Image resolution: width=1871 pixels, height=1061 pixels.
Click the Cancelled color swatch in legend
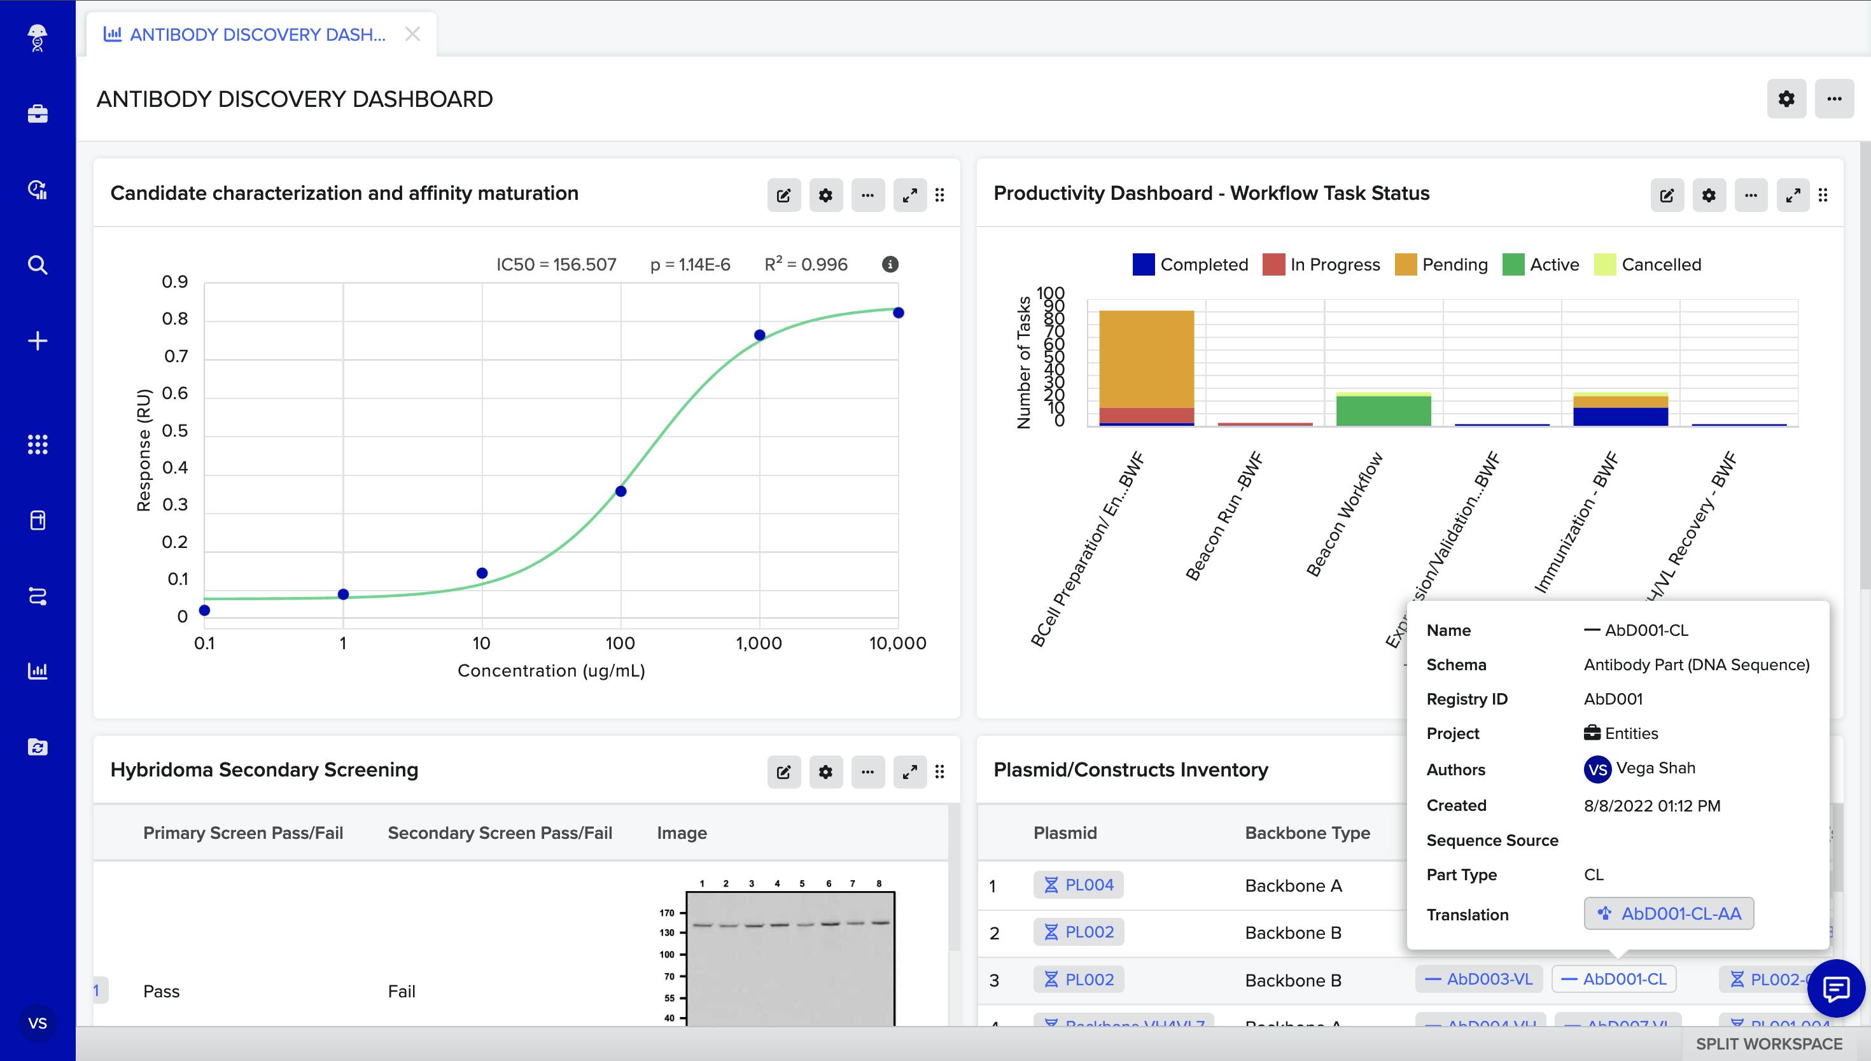coord(1604,265)
